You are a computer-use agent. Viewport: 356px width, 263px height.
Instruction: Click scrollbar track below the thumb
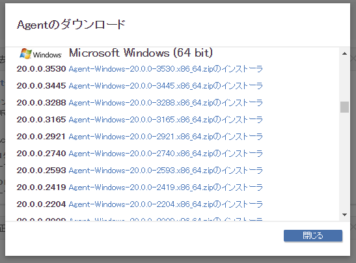coord(344,161)
